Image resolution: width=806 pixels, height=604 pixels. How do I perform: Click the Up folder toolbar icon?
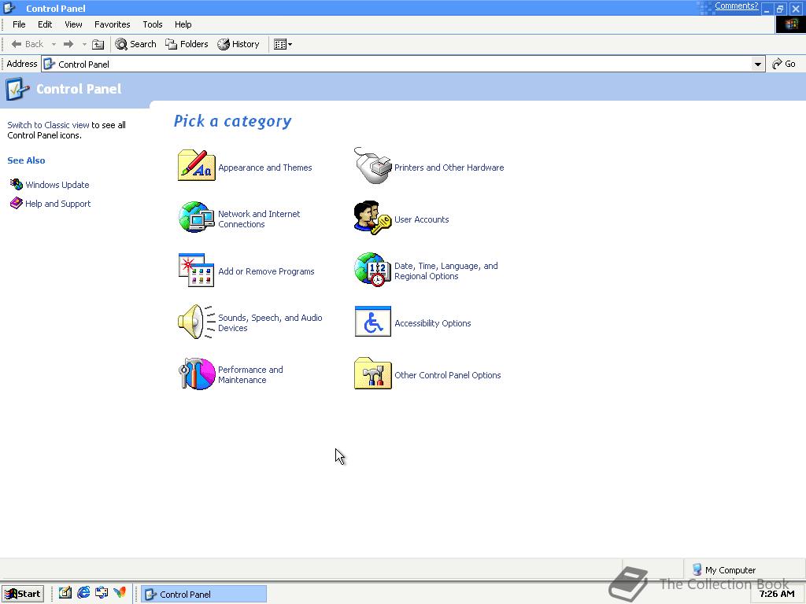tap(98, 45)
